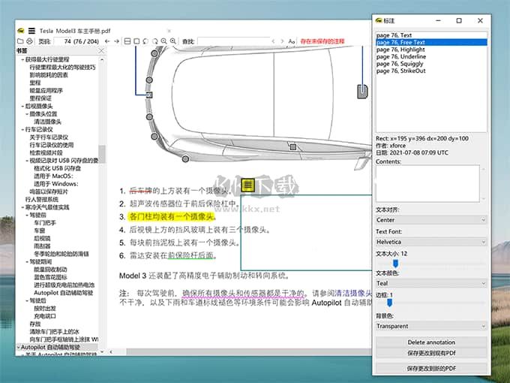Zoom in using the magnifier plus icon
Screen dimensions: 510x383
tap(173, 41)
